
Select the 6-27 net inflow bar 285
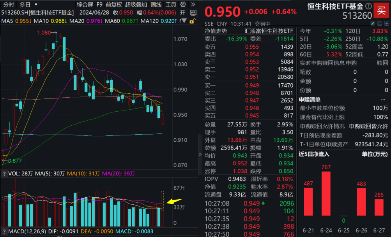click(379, 207)
